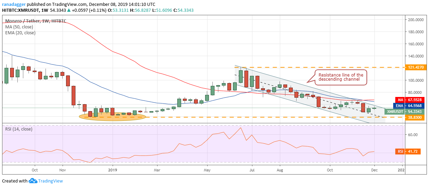The image size is (429, 187).
Task: Click the TradingView cloud logo icon
Action: [x=33, y=181]
